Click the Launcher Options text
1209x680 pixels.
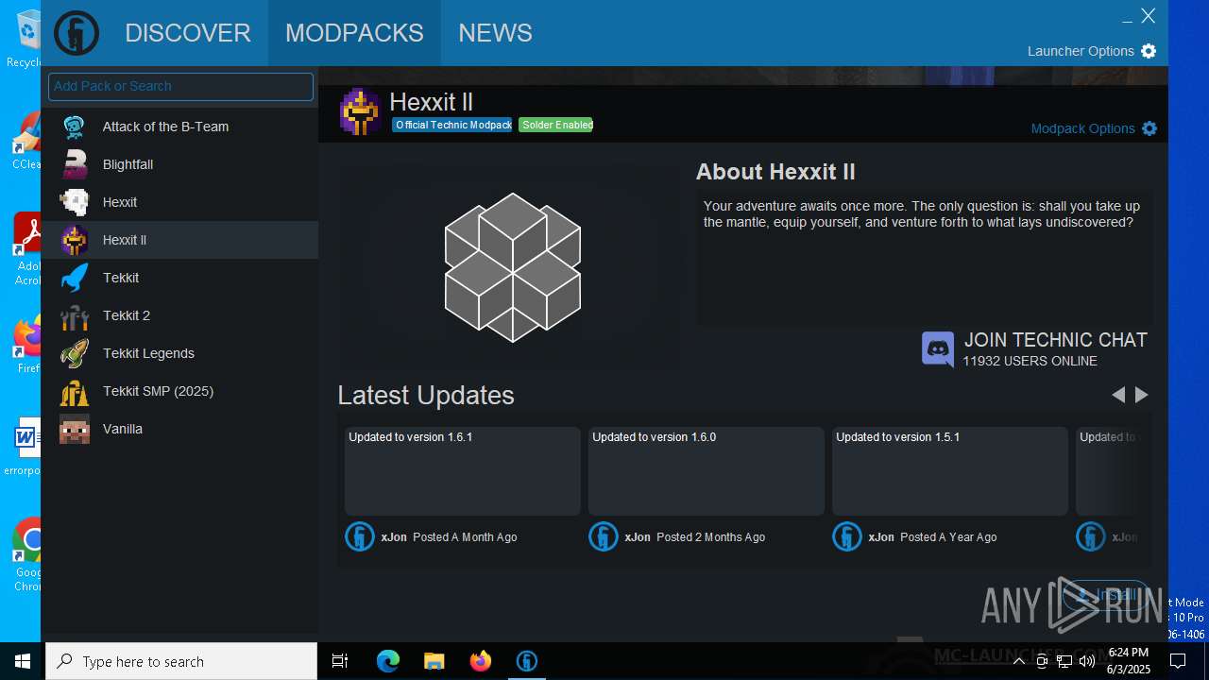[1081, 51]
